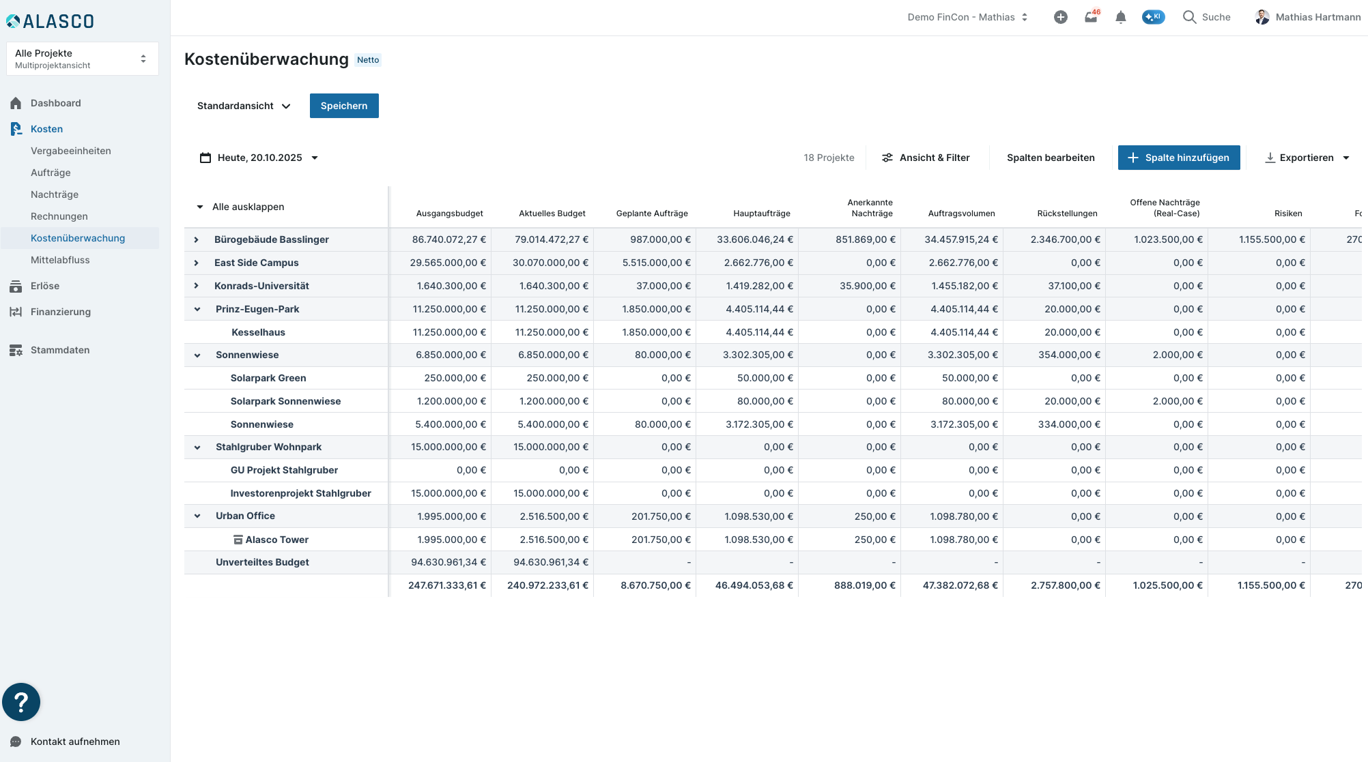Expand the Bürogebäude Basslinger row

197,239
